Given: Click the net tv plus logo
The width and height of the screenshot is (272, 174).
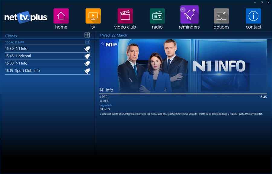Looking at the screenshot, I should (x=26, y=17).
